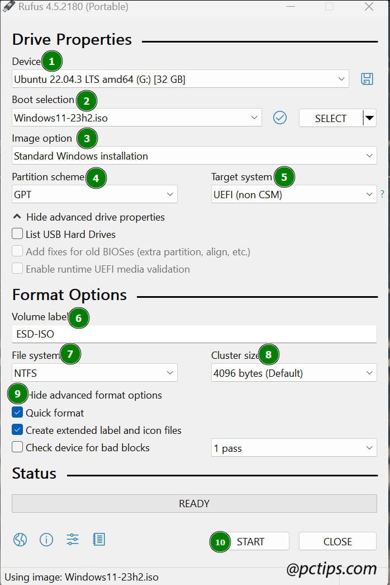The width and height of the screenshot is (390, 585).
Task: Open the SELECT button dropdown arrow
Action: [370, 118]
